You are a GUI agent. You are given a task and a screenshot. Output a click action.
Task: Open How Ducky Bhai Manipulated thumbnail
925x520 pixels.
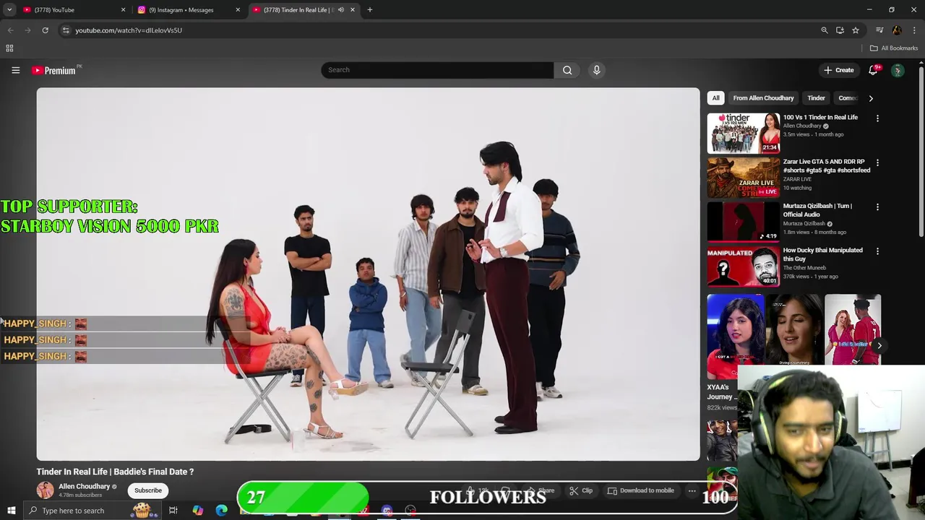(x=744, y=266)
